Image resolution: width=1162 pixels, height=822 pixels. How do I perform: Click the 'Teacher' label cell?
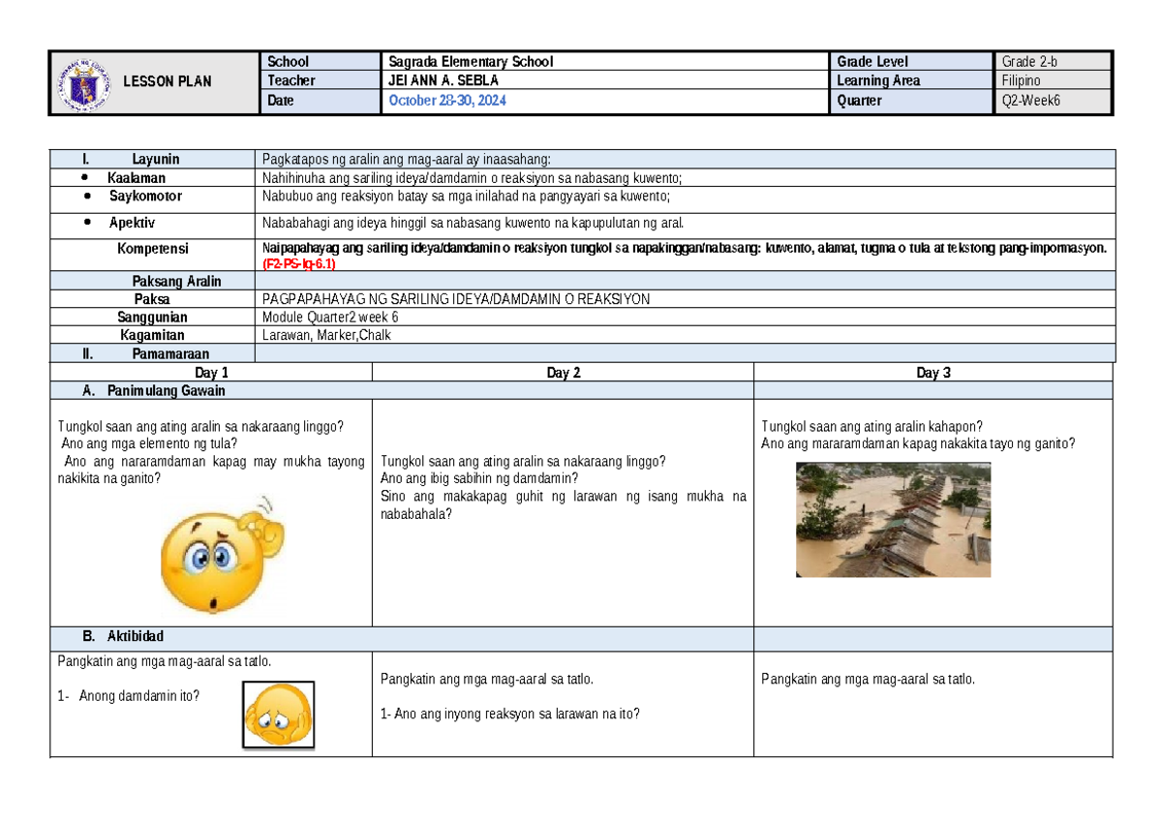click(320, 81)
